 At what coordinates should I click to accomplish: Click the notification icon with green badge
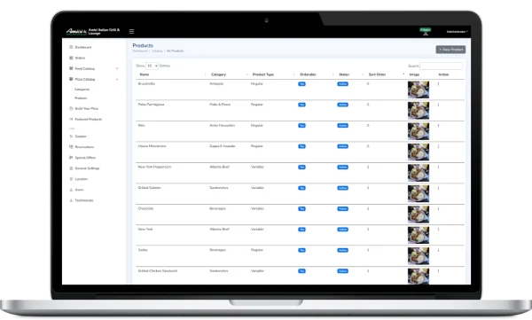pos(426,32)
